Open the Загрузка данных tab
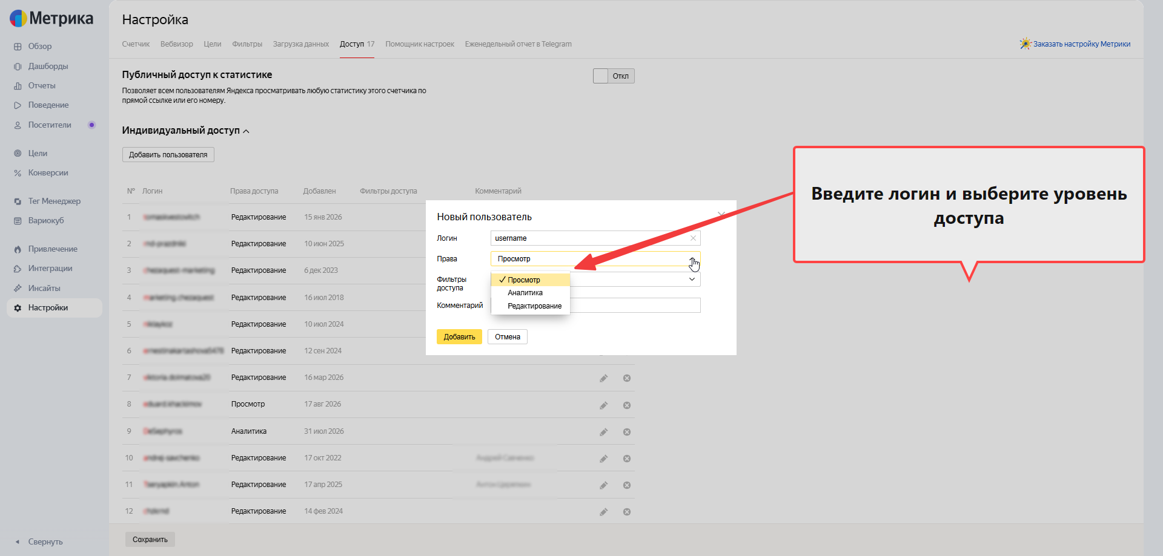The height and width of the screenshot is (556, 1163). coord(301,44)
